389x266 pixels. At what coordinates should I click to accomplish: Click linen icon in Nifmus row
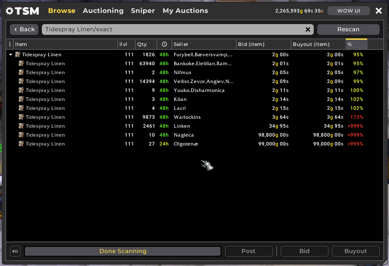(21, 72)
